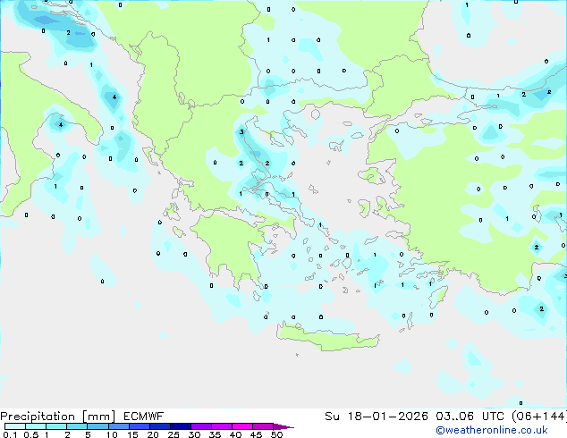Screen dimensions: 567x438
Task: Pick the 40–45 mm magenta legend swatch
Action: click(242, 426)
